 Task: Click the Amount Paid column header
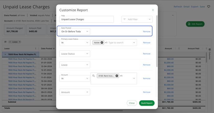coord(193,48)
